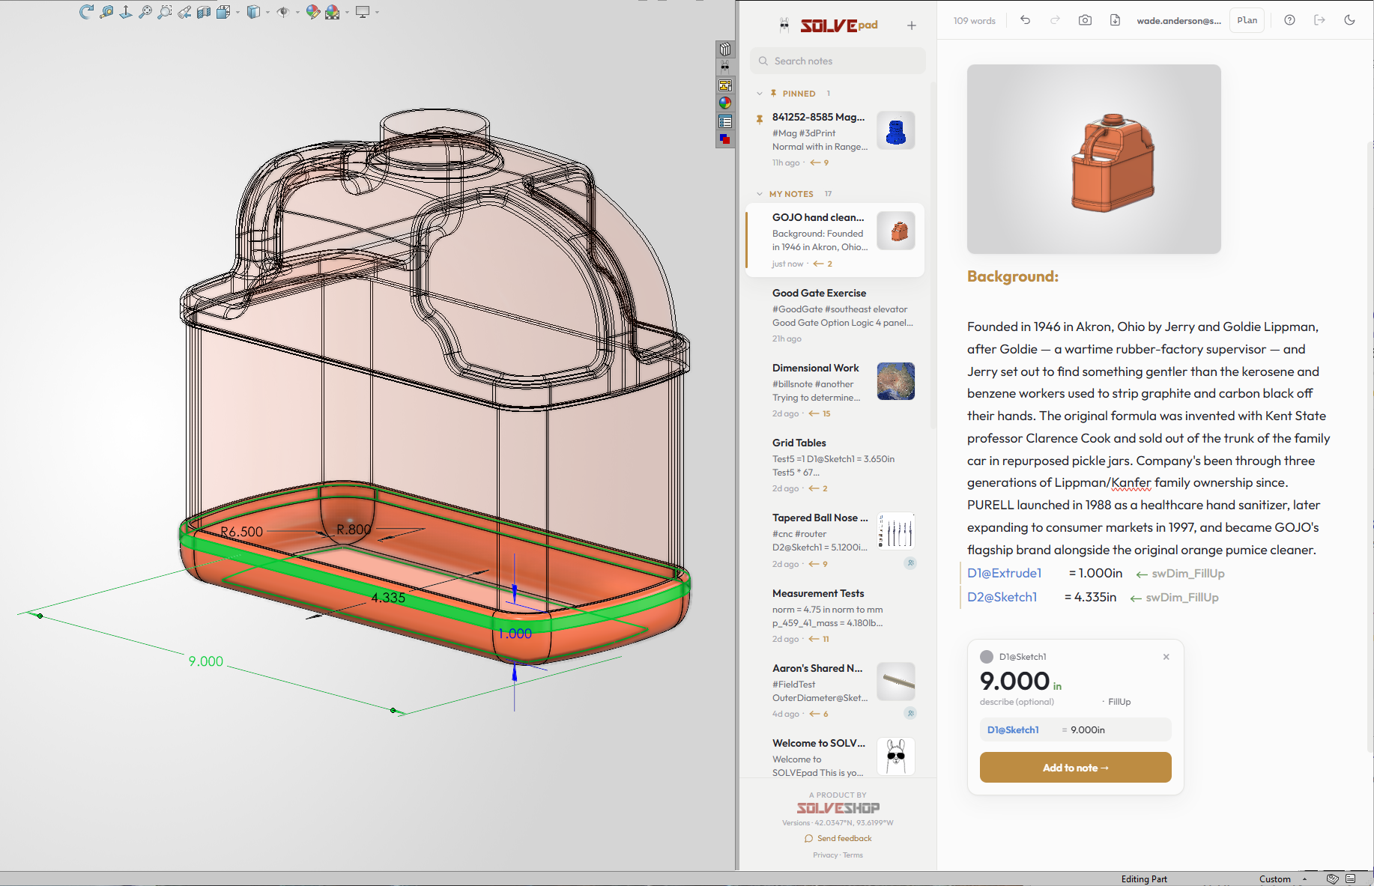Open the help question mark icon
The image size is (1374, 886).
click(x=1289, y=20)
